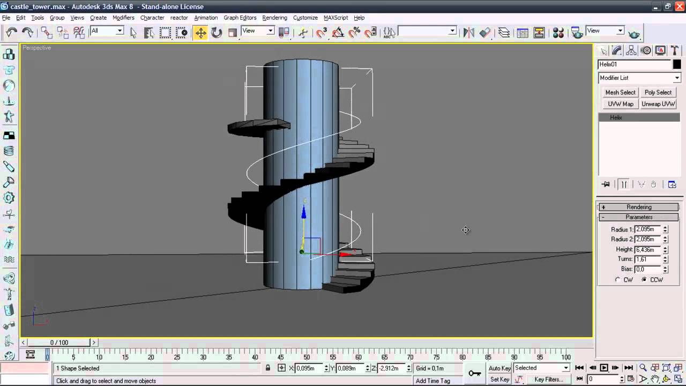
Task: Click the Mirror tool icon
Action: click(x=469, y=33)
